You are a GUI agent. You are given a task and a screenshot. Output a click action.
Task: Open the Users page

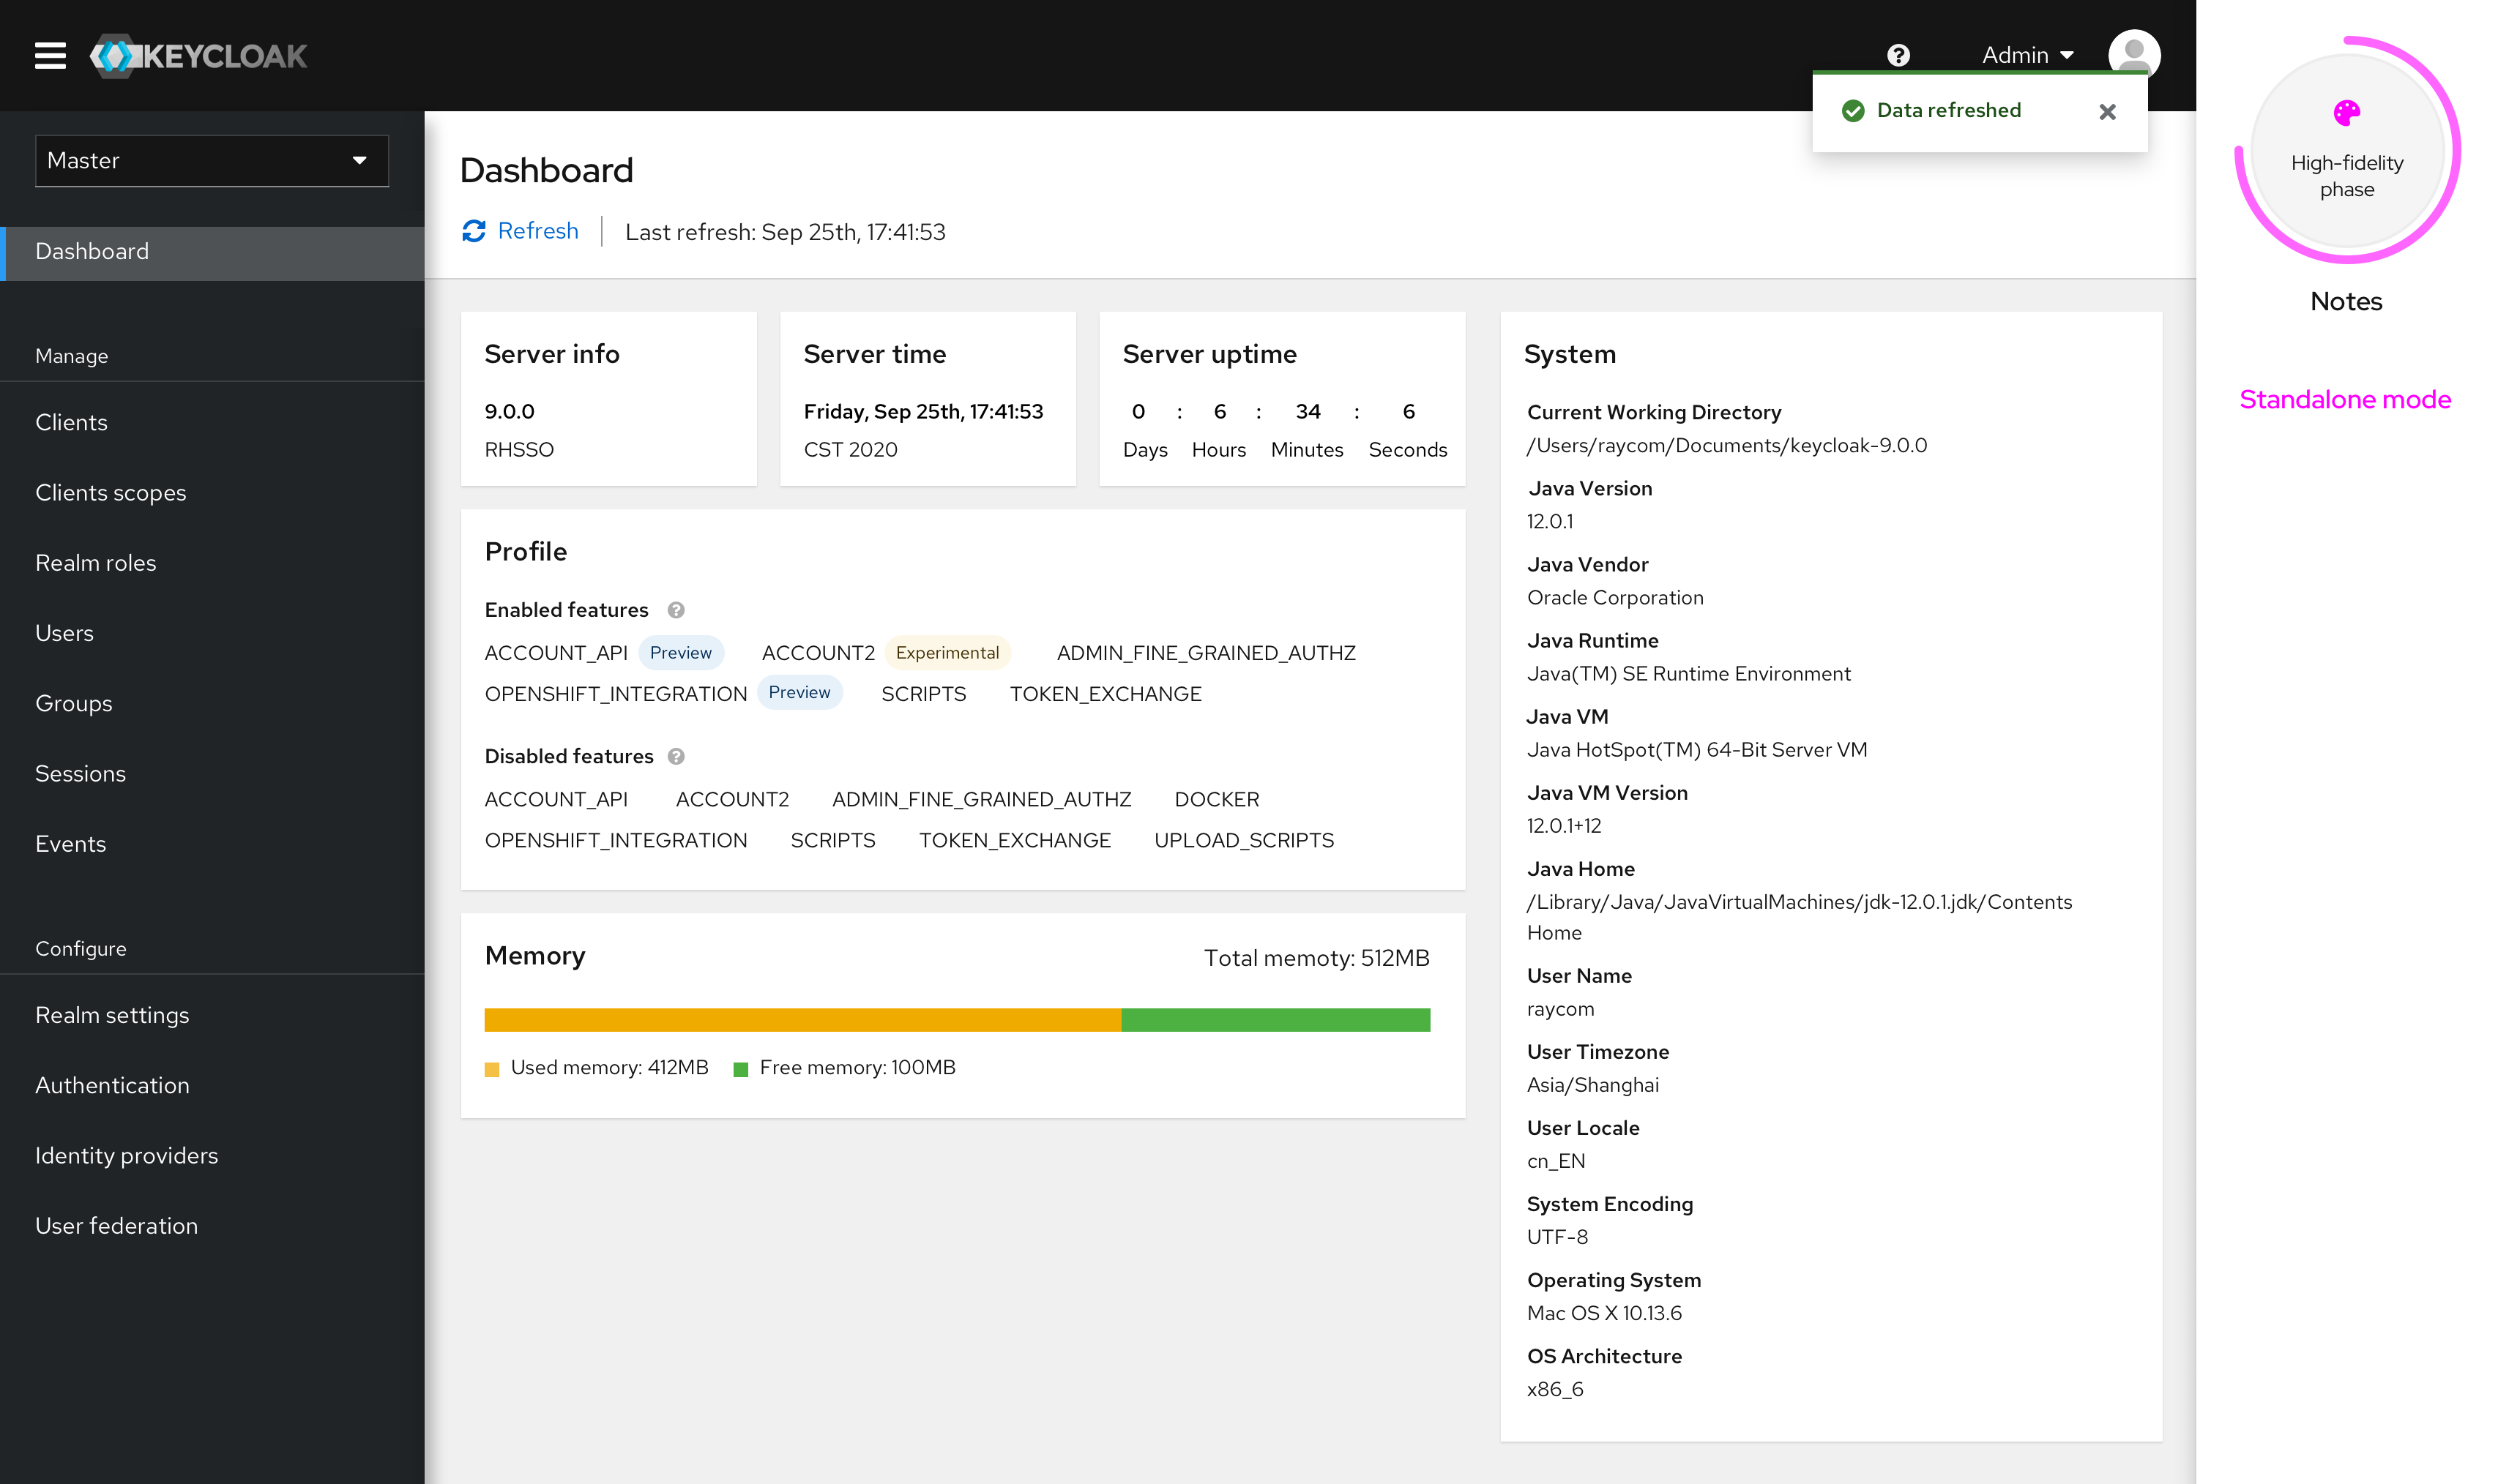(64, 633)
